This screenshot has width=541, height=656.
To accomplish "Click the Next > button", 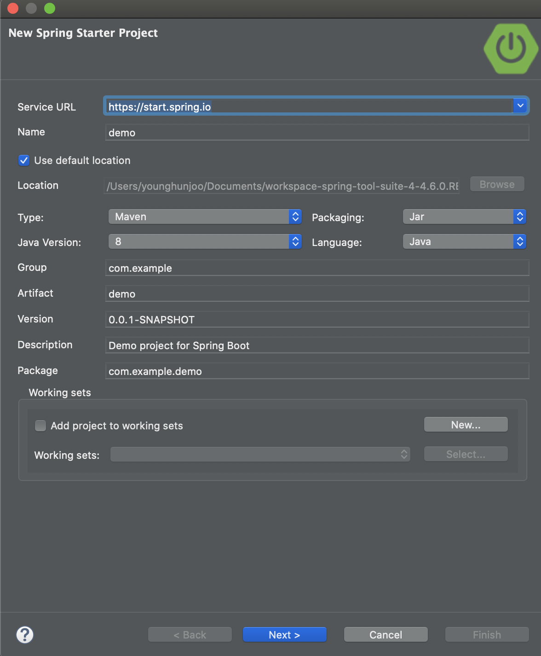I will coord(285,635).
